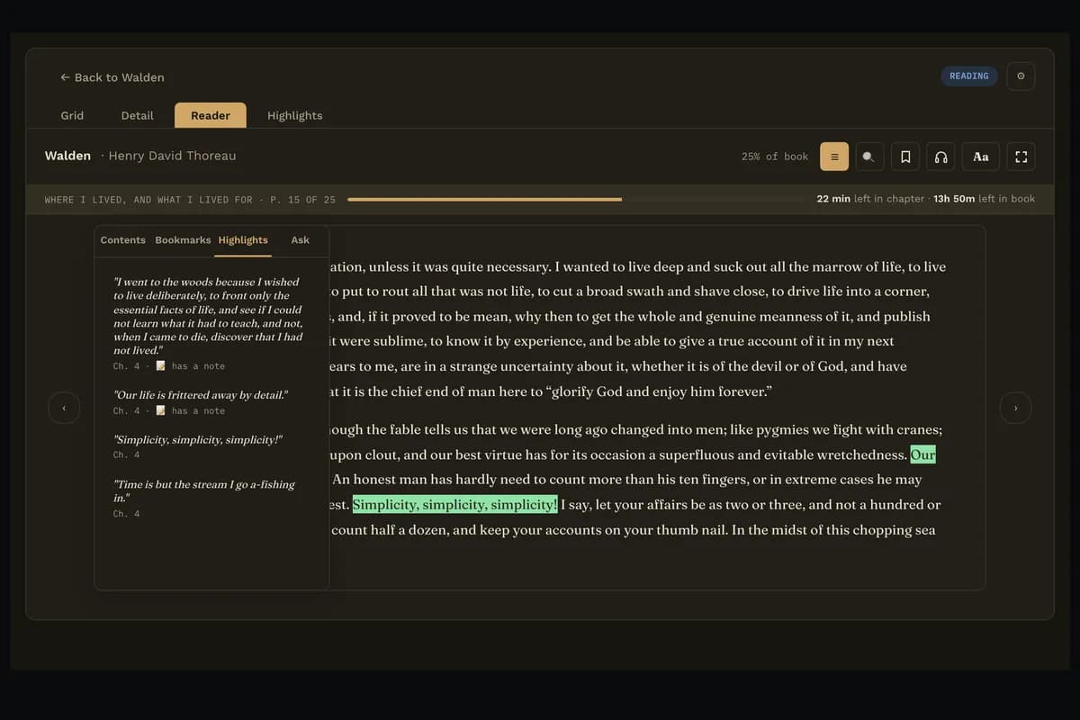Click the note icon under the woods quote
1080x720 pixels.
(x=160, y=366)
